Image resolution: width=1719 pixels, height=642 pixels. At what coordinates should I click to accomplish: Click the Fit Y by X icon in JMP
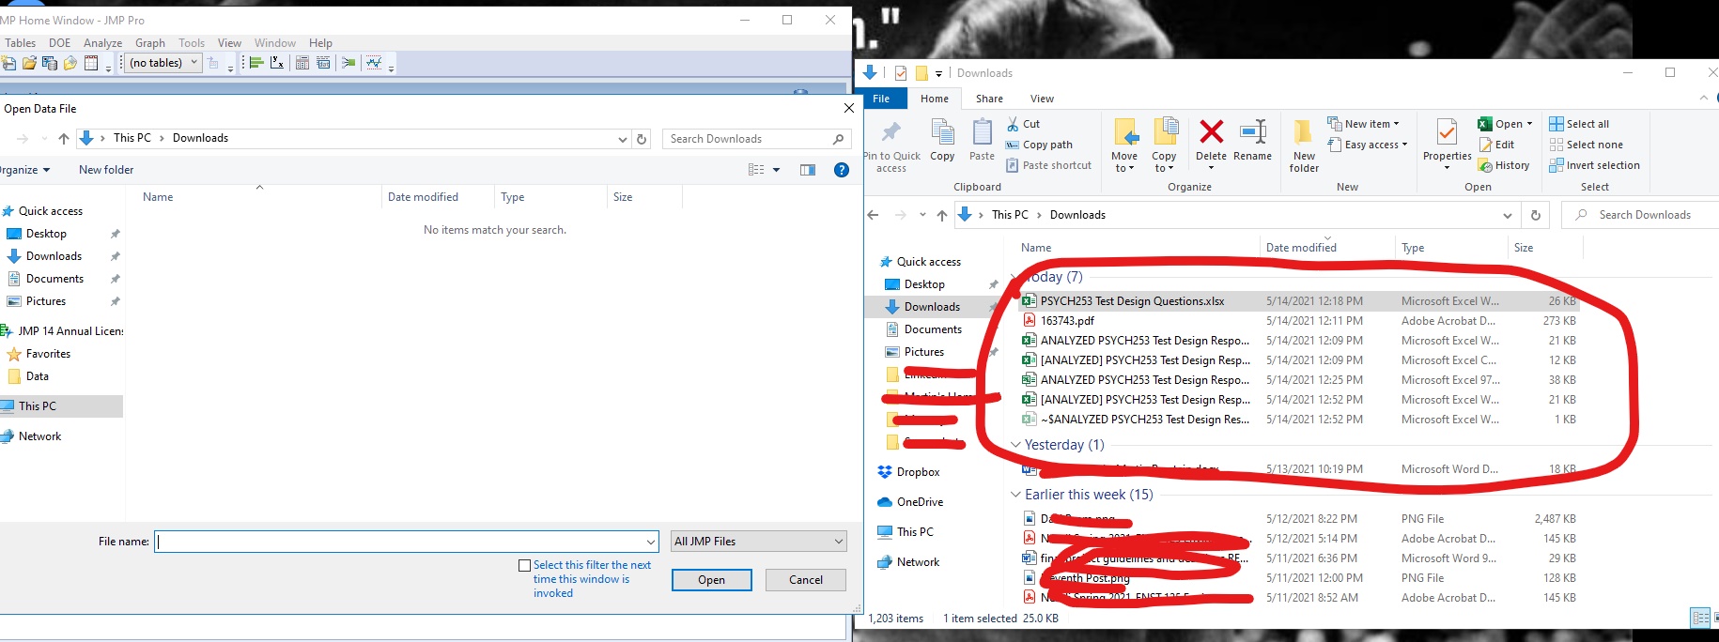click(277, 63)
